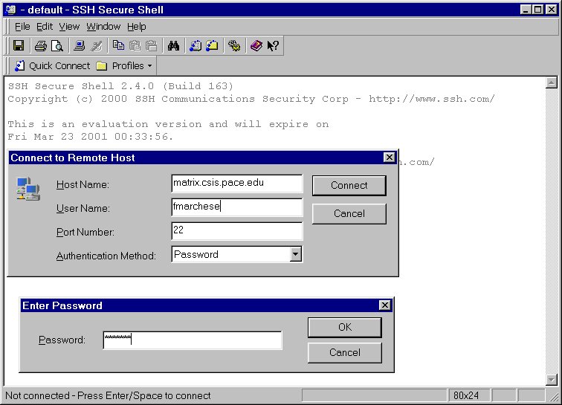Open the Authentication Method dropdown
This screenshot has height=405, width=562.
[295, 254]
